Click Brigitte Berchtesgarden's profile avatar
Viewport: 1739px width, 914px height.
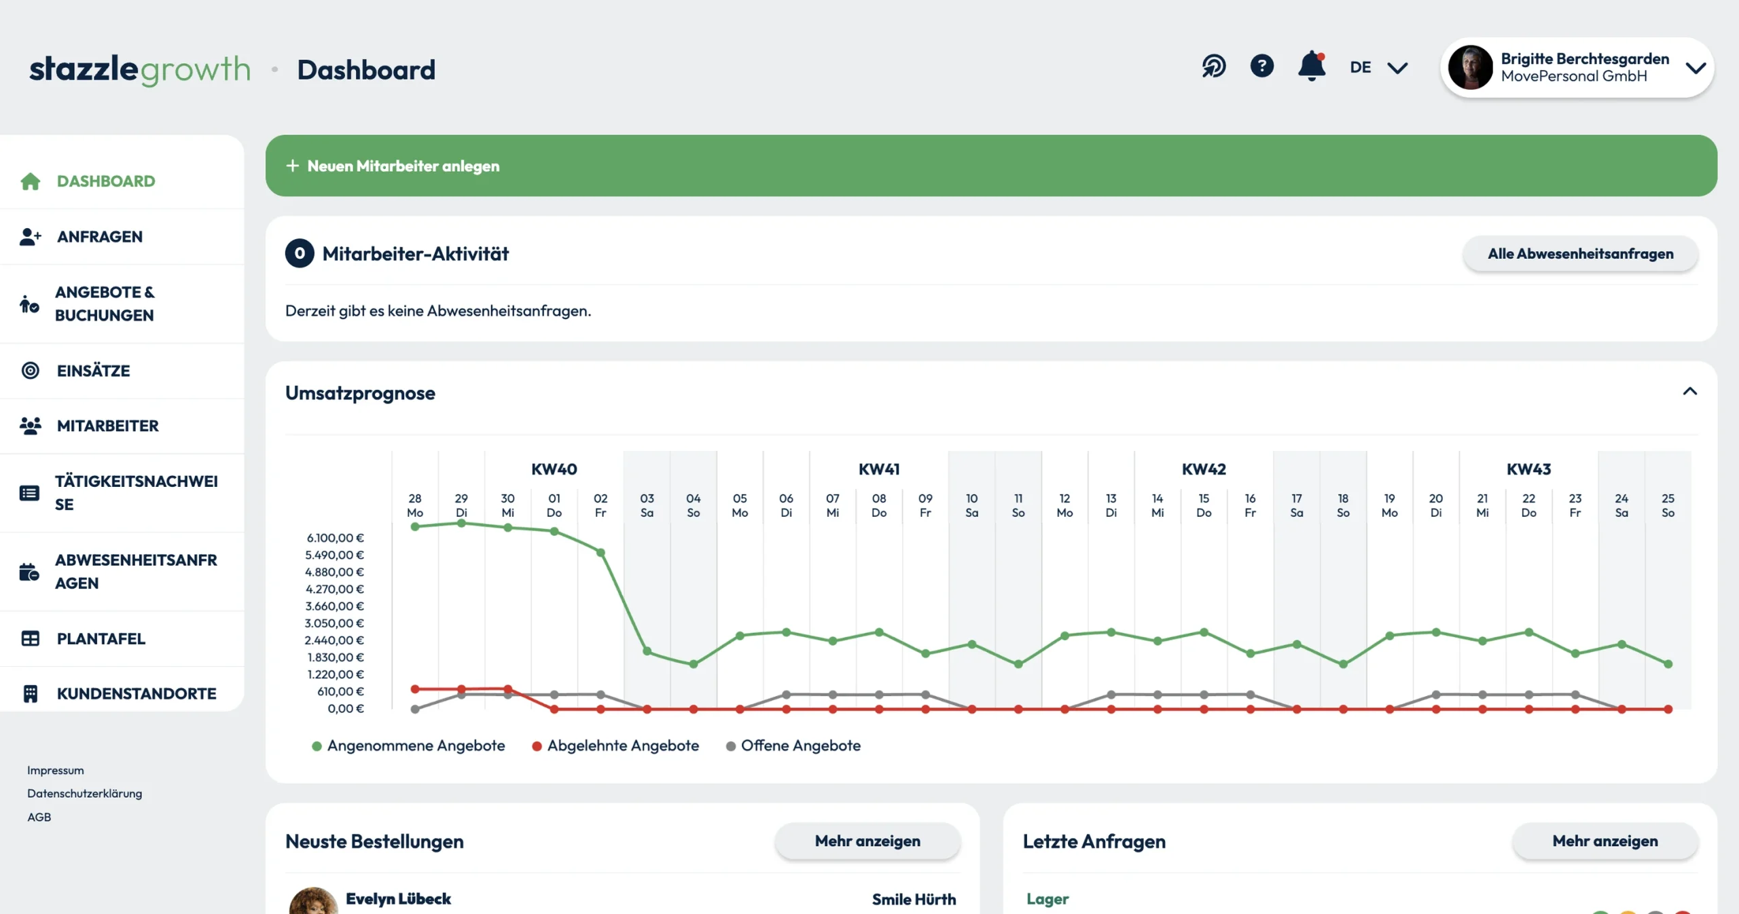(x=1470, y=67)
